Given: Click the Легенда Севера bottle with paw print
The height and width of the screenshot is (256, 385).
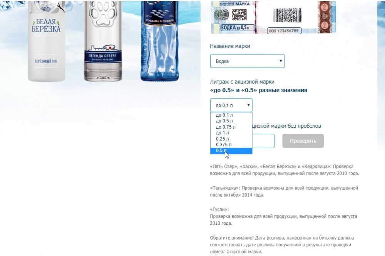Looking at the screenshot, I should pos(103,40).
